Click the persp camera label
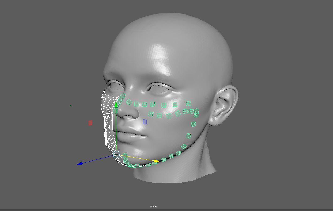The image size is (333, 211). click(x=154, y=206)
